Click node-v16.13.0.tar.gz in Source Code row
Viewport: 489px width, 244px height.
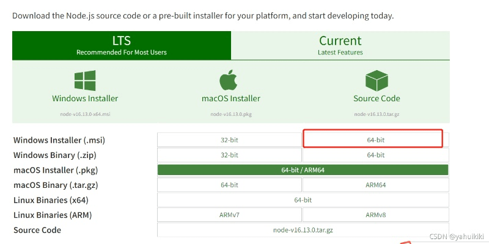click(303, 230)
